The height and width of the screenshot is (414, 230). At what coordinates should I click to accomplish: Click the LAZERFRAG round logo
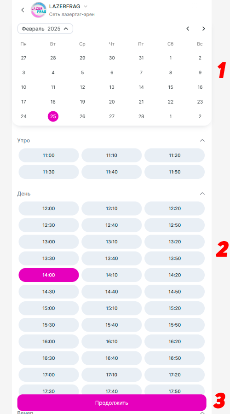[x=39, y=10]
